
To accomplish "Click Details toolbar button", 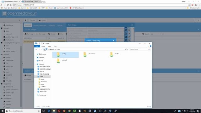I will click(x=52, y=34).
